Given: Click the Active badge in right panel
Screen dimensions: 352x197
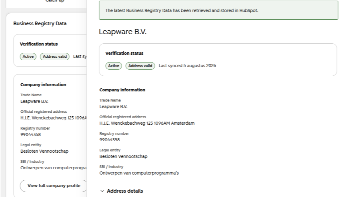Looking at the screenshot, I should pos(114,66).
